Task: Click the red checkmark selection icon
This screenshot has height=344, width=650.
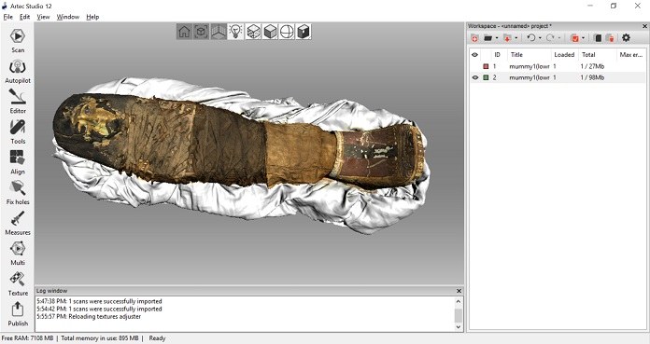Action: pyautogui.click(x=574, y=38)
